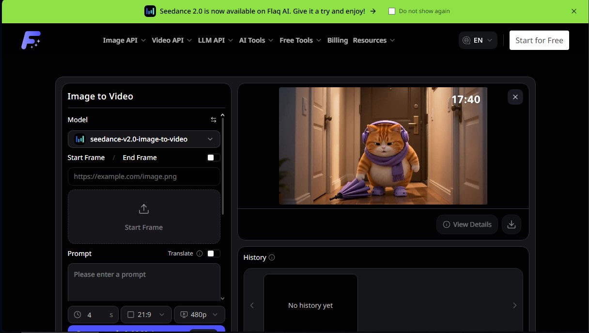Screen dimensions: 589x333
Task: Click the previous arrow in History
Action: tap(252, 305)
